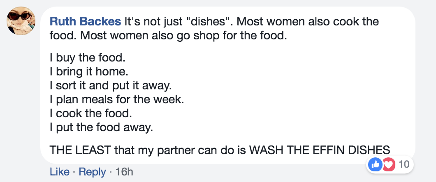Screen dimensions: 436x182
Task: Open Ruth Backes' profile picture
Action: pos(21,21)
